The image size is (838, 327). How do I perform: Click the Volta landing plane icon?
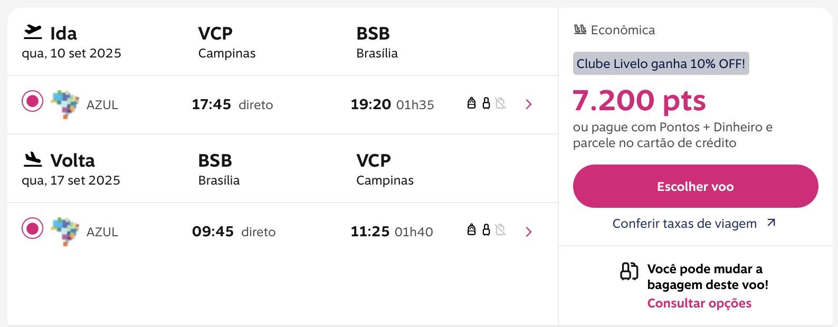pos(33,159)
